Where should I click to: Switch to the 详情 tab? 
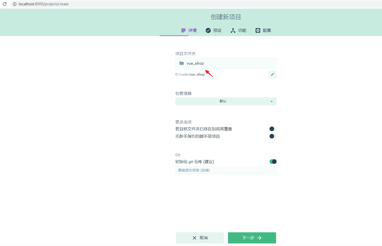pos(189,30)
